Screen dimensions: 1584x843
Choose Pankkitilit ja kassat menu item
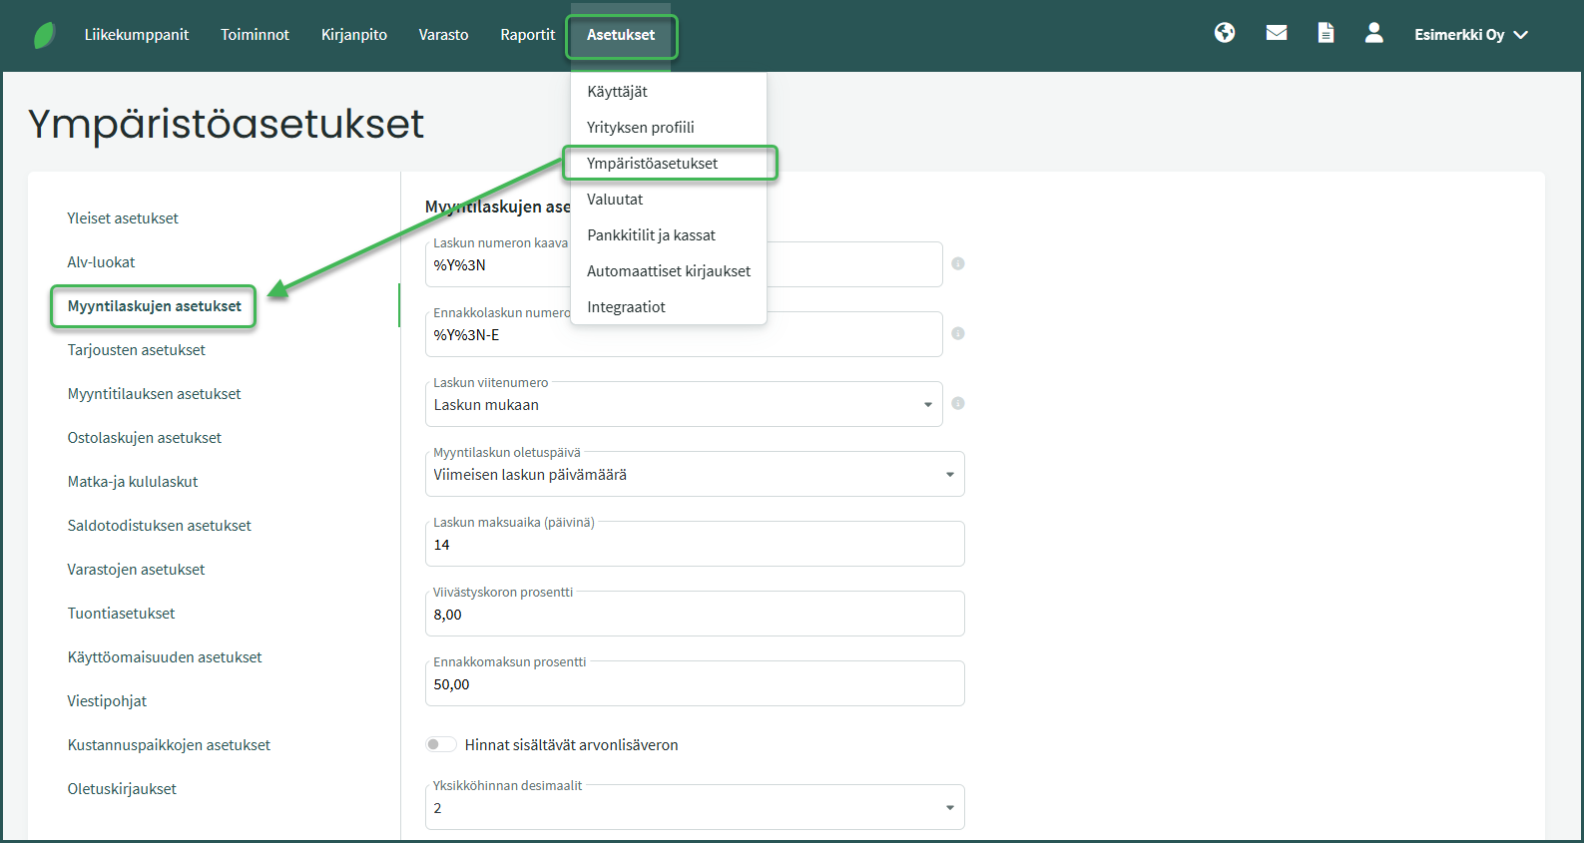click(651, 235)
